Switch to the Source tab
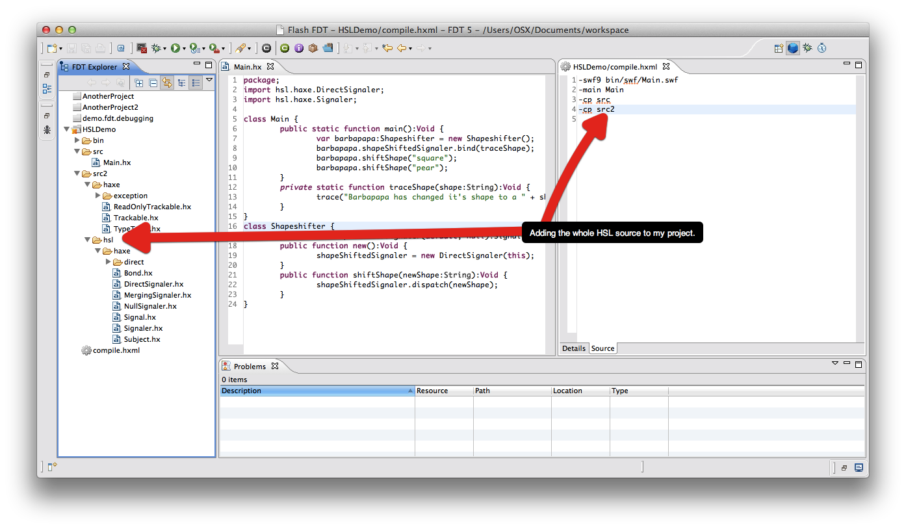Viewport: 906px width, 529px height. click(x=602, y=348)
